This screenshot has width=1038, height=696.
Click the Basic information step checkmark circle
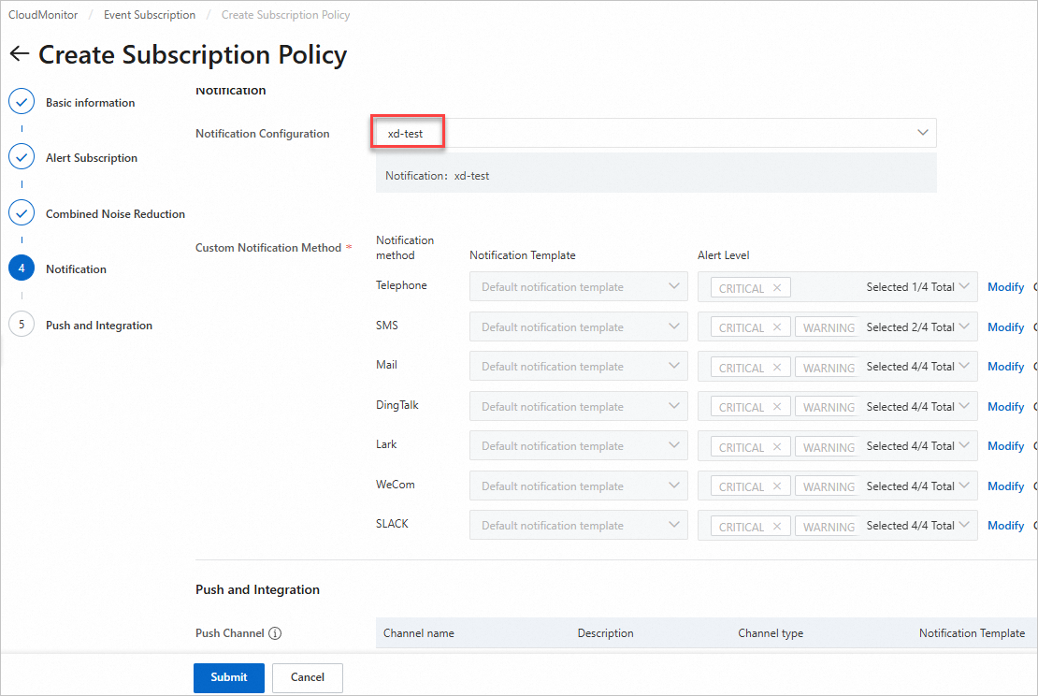[22, 102]
